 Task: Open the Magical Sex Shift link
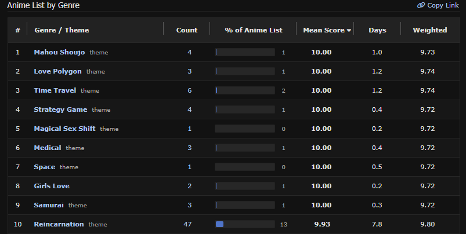pos(64,129)
